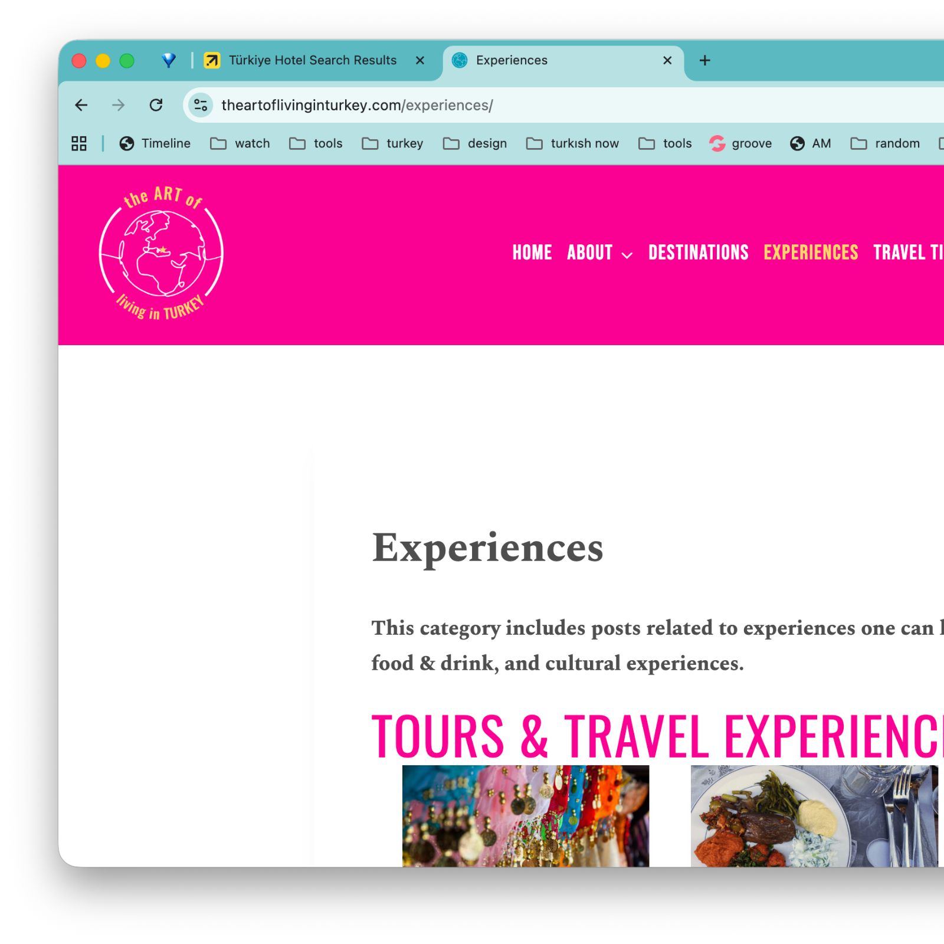Open the Timeline bookmark

pyautogui.click(x=155, y=143)
